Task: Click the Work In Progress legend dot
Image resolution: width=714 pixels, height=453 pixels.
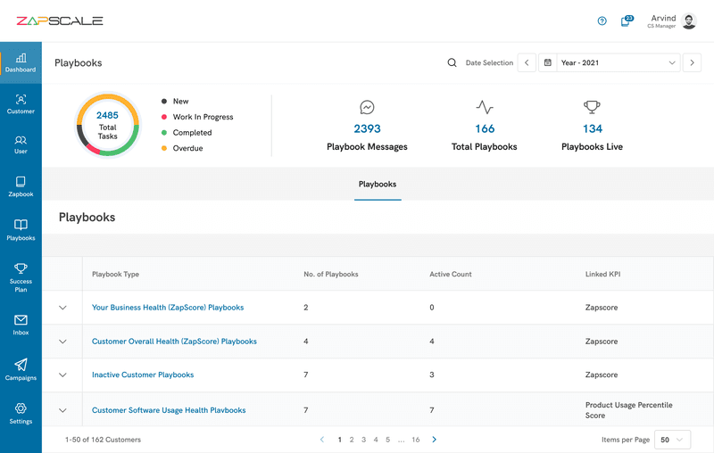Action: tap(164, 117)
